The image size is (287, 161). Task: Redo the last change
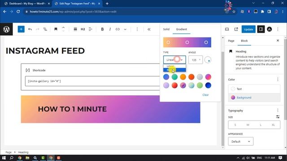[x=38, y=29]
